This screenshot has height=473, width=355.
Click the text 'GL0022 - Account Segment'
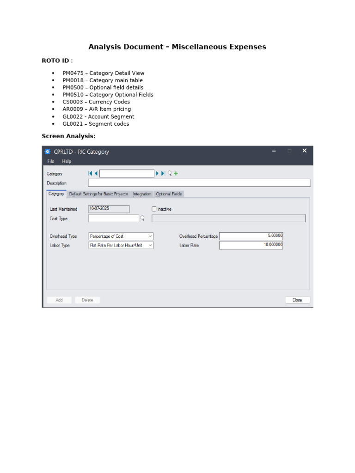pos(98,116)
